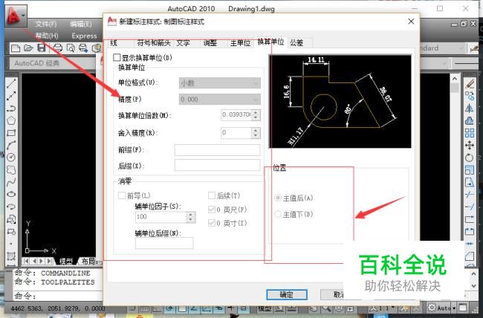Open the 单位格式(U) dropdown
The width and height of the screenshot is (483, 318).
pos(220,83)
